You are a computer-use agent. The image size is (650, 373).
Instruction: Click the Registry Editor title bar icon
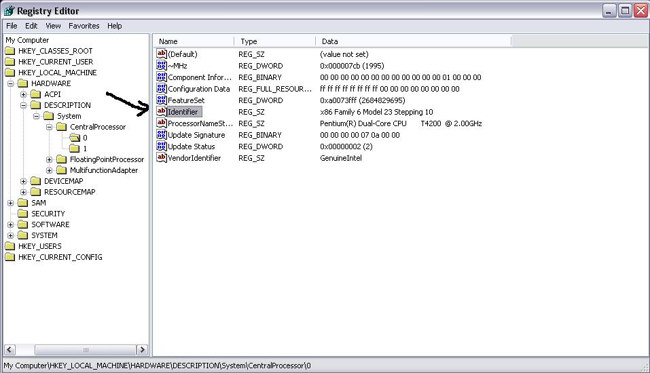pos(9,11)
